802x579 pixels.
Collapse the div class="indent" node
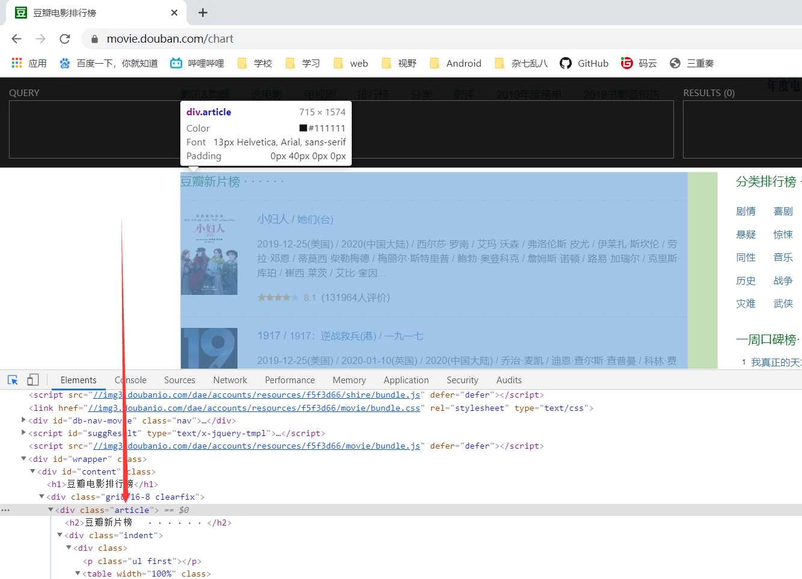(x=60, y=535)
